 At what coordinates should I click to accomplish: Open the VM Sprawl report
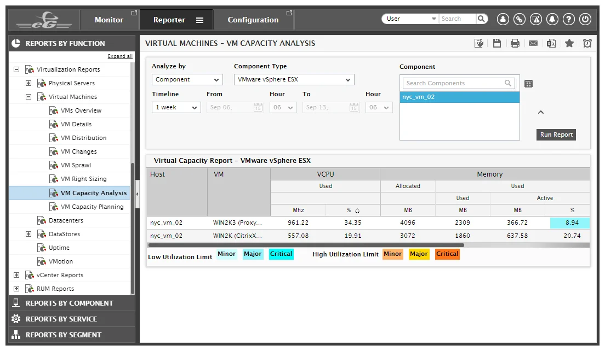click(76, 165)
